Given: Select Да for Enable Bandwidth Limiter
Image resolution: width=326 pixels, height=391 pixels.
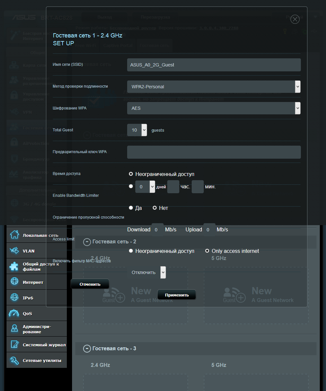Looking at the screenshot, I should coord(131,208).
